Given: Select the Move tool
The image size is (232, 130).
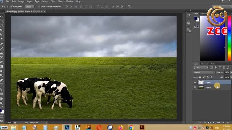Looking at the screenshot, I should [x=1, y=17].
